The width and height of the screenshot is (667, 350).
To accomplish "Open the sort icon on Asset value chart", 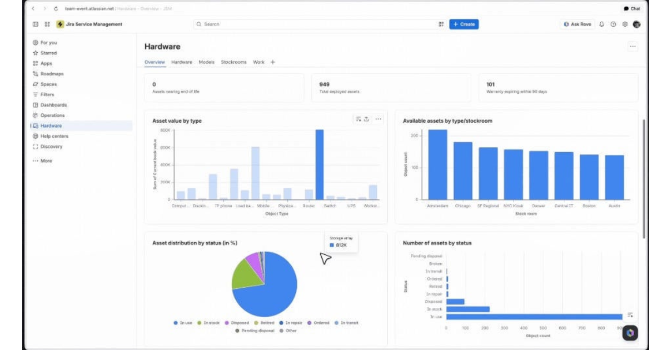I will (359, 119).
